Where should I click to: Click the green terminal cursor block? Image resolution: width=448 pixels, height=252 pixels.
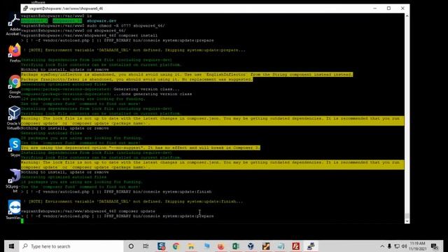(x=22, y=221)
